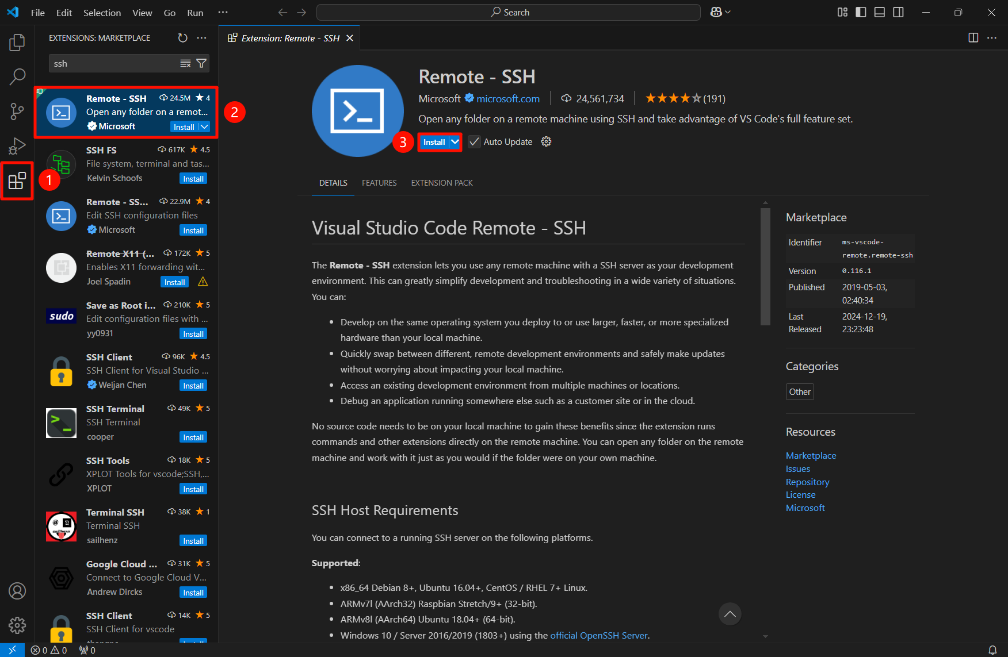Open the extension settings gear beside Auto Update
1008x657 pixels.
pyautogui.click(x=546, y=142)
